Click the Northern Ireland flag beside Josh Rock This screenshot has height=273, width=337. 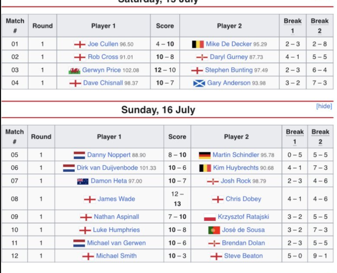(x=213, y=181)
